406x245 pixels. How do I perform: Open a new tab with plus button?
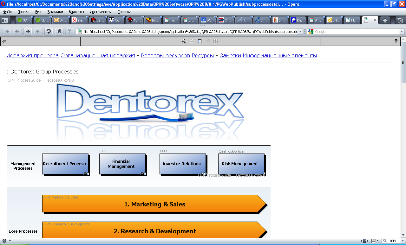(x=385, y=20)
